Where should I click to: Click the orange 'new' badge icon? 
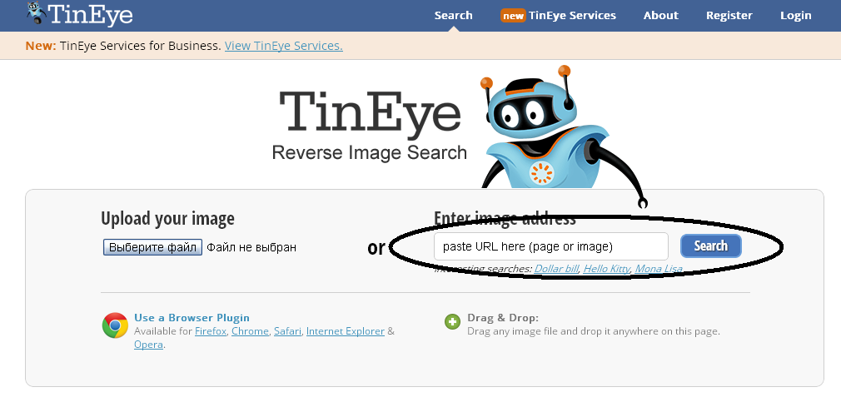pyautogui.click(x=512, y=16)
